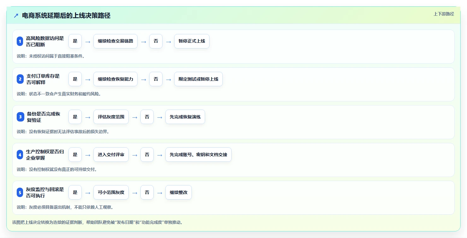Click the 评估灰度范围 box

point(111,117)
